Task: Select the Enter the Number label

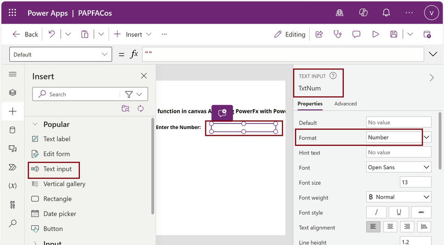Action: tap(179, 127)
